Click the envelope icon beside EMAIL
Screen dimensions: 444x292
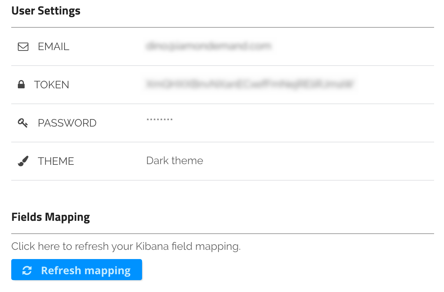point(23,47)
